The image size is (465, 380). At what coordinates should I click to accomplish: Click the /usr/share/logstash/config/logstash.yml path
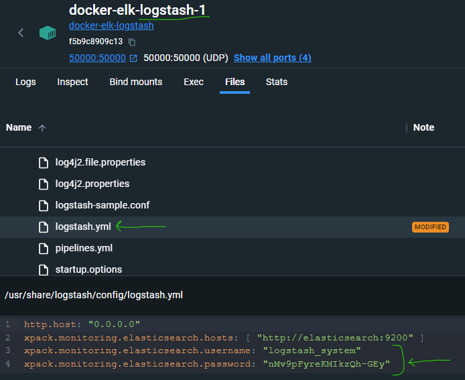click(94, 295)
